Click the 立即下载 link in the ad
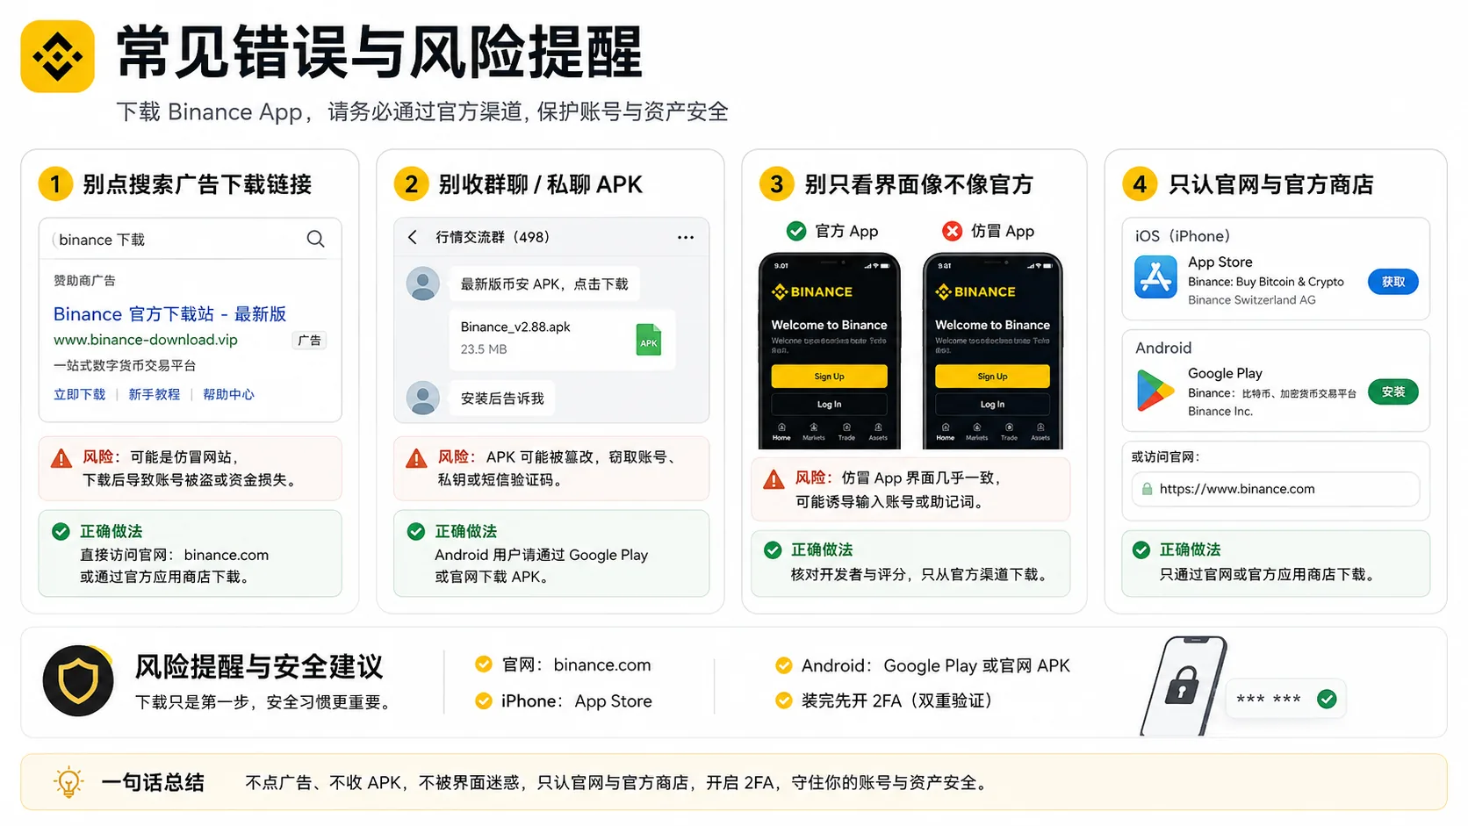Image resolution: width=1468 pixels, height=826 pixels. pyautogui.click(x=80, y=394)
